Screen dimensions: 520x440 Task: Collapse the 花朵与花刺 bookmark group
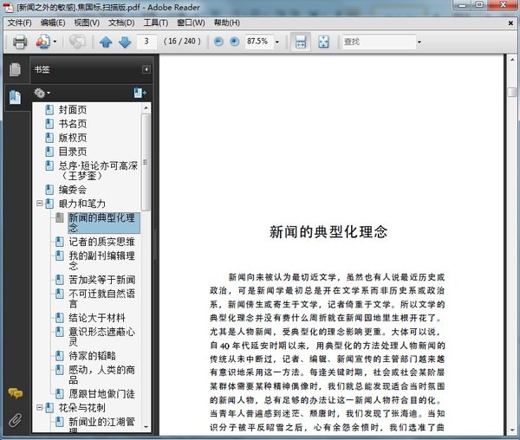pos(39,407)
